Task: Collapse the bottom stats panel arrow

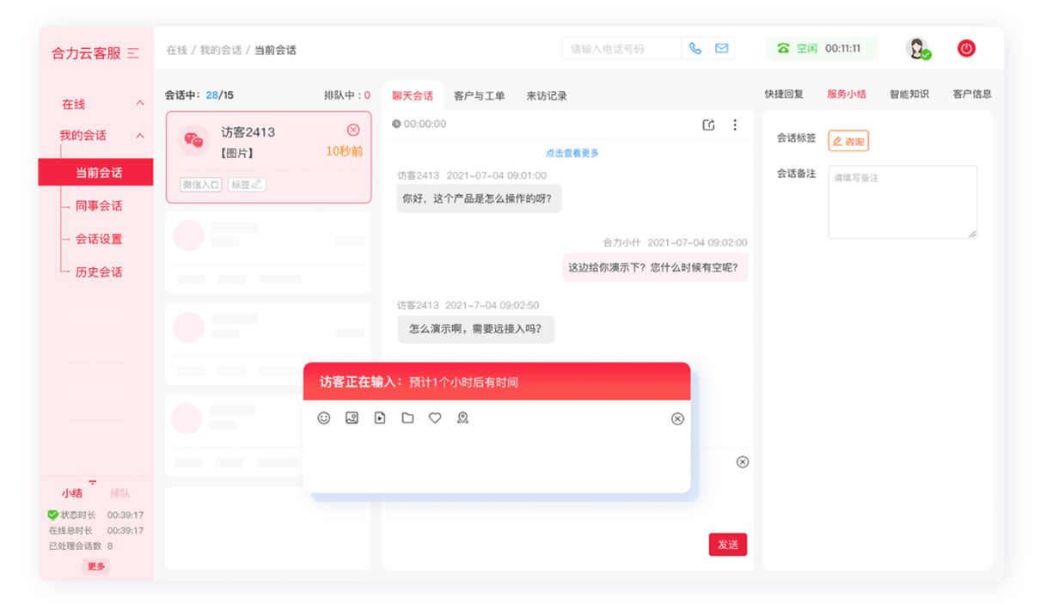Action: [x=93, y=482]
